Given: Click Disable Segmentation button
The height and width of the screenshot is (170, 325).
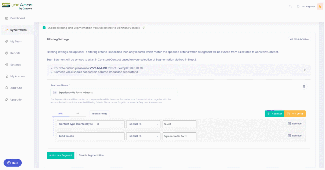Looking at the screenshot, I should pos(91,155).
